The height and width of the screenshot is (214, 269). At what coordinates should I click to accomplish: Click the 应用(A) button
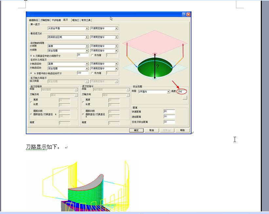tap(167, 130)
